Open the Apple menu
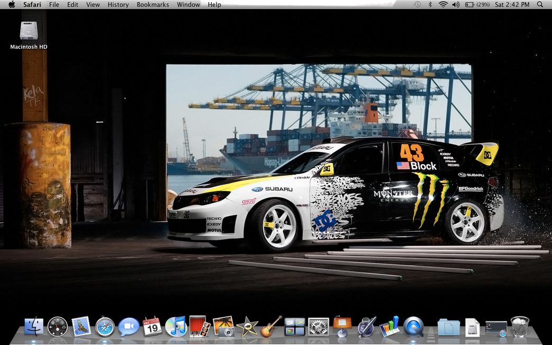This screenshot has height=345, width=552. click(x=11, y=5)
